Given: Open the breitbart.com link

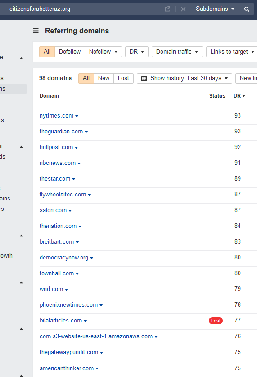Looking at the screenshot, I should pos(57,241).
